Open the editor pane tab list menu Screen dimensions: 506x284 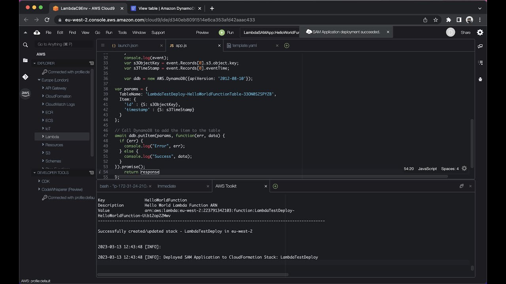(x=103, y=45)
